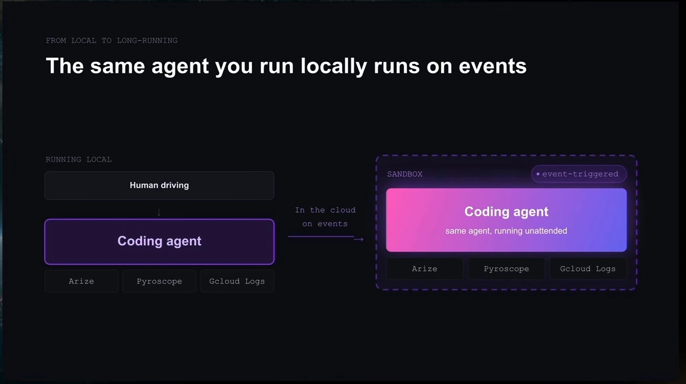
Task: Choose the Arize box under Running Local
Action: [x=81, y=281]
